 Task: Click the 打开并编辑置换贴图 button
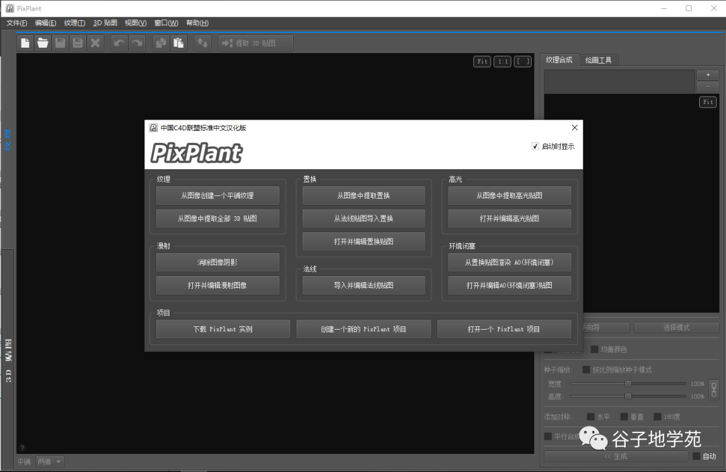pyautogui.click(x=364, y=241)
